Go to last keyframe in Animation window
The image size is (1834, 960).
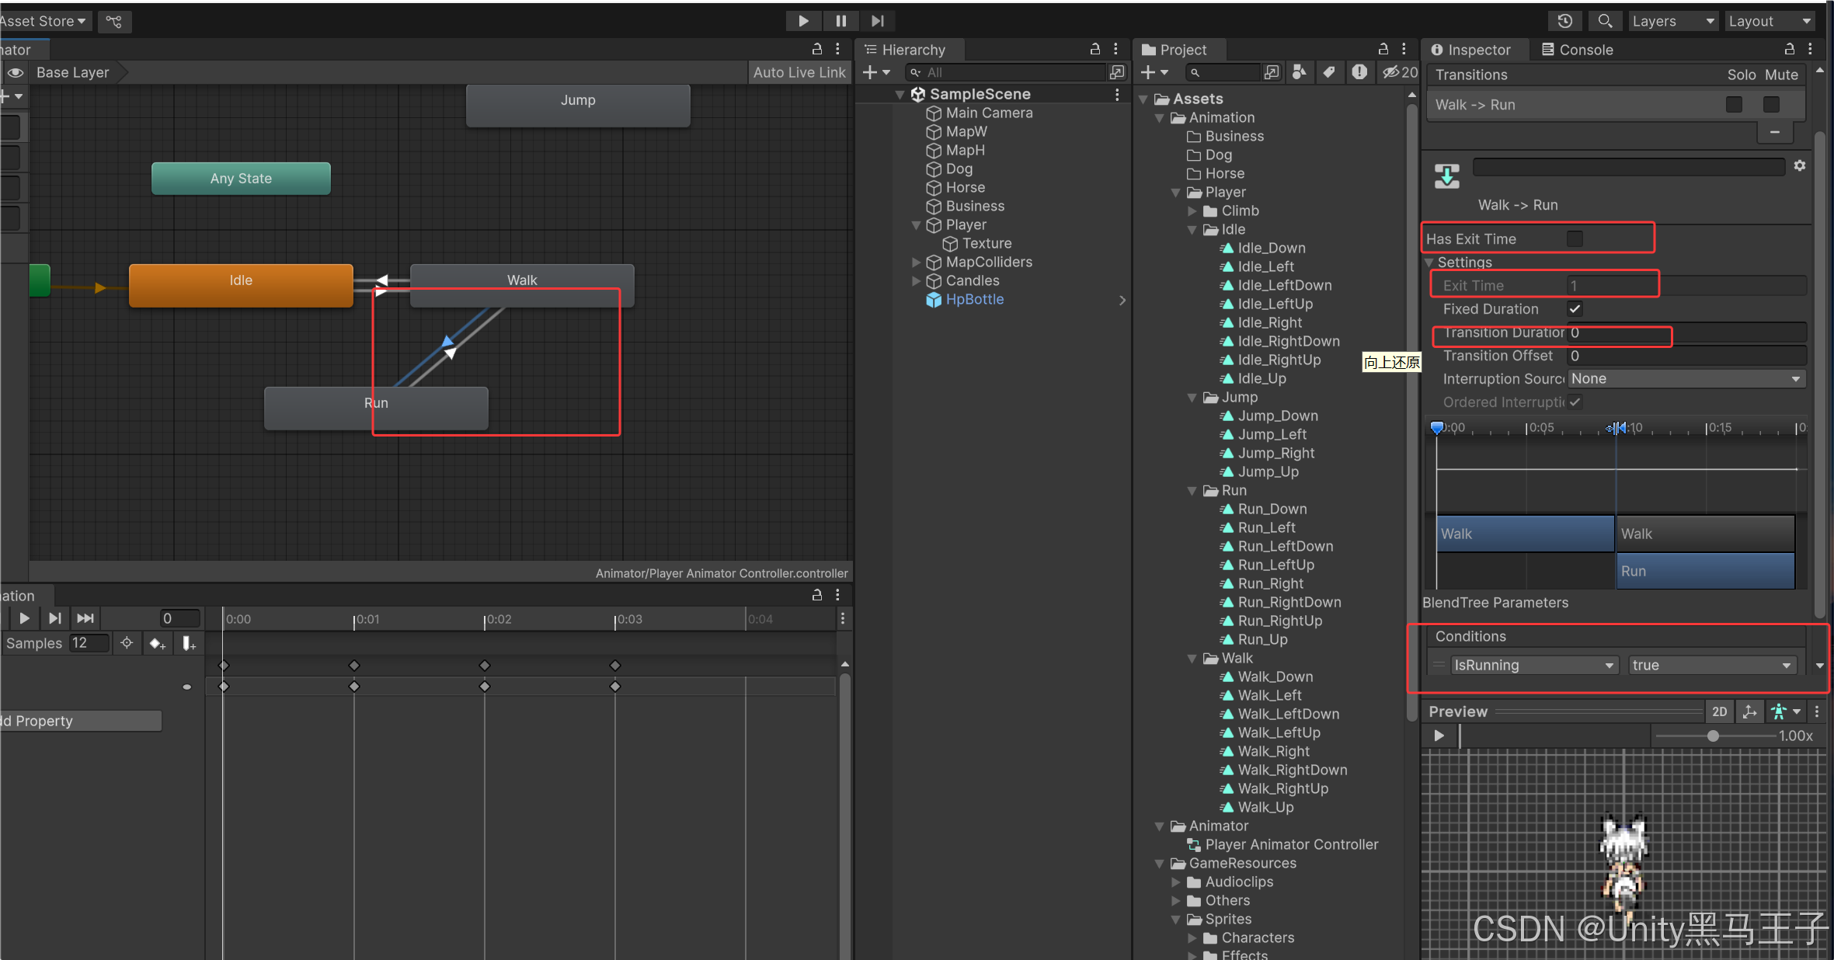[85, 618]
